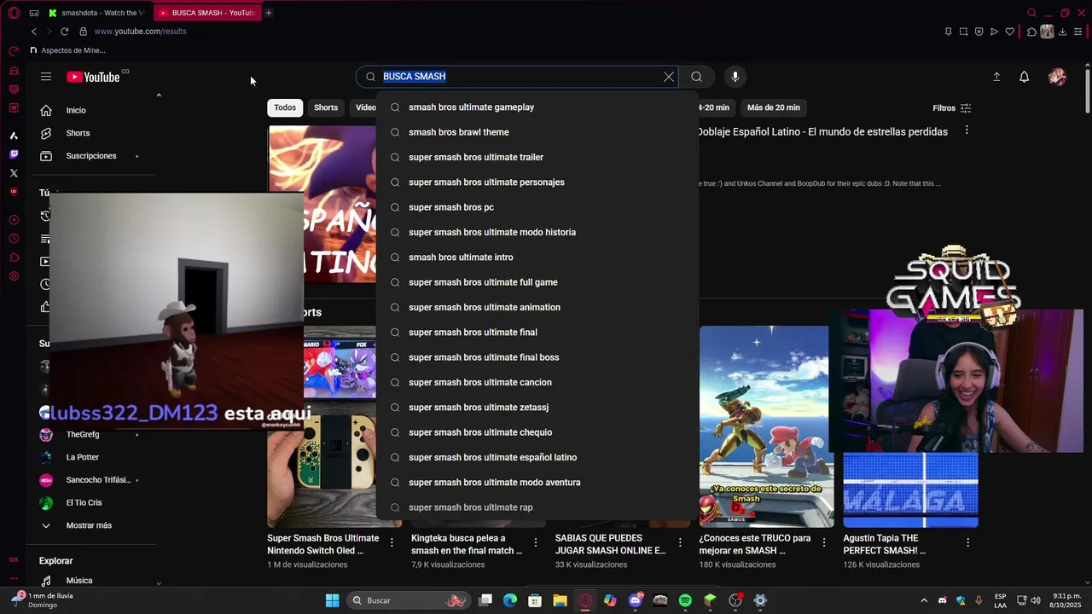Reload the page
1092x614 pixels.
[x=64, y=32]
